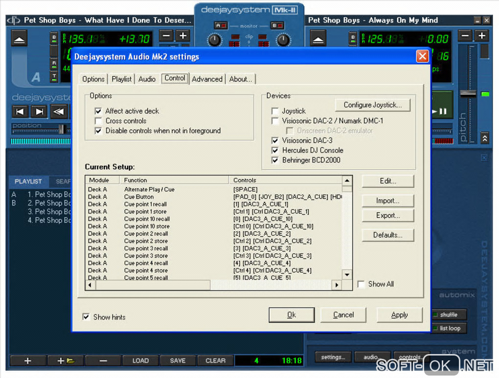Screen dimensions: 499x378
Task: Click the Import... button
Action: click(x=388, y=201)
